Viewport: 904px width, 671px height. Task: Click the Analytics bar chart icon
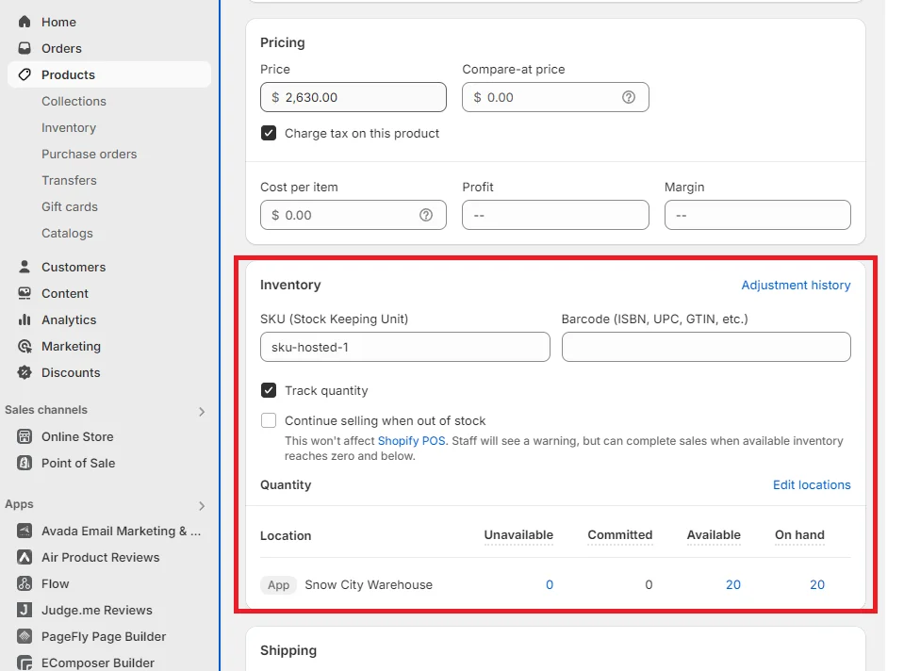coord(25,319)
